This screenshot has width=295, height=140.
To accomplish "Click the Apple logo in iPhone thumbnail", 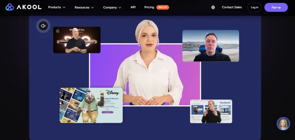I will pyautogui.click(x=58, y=30).
